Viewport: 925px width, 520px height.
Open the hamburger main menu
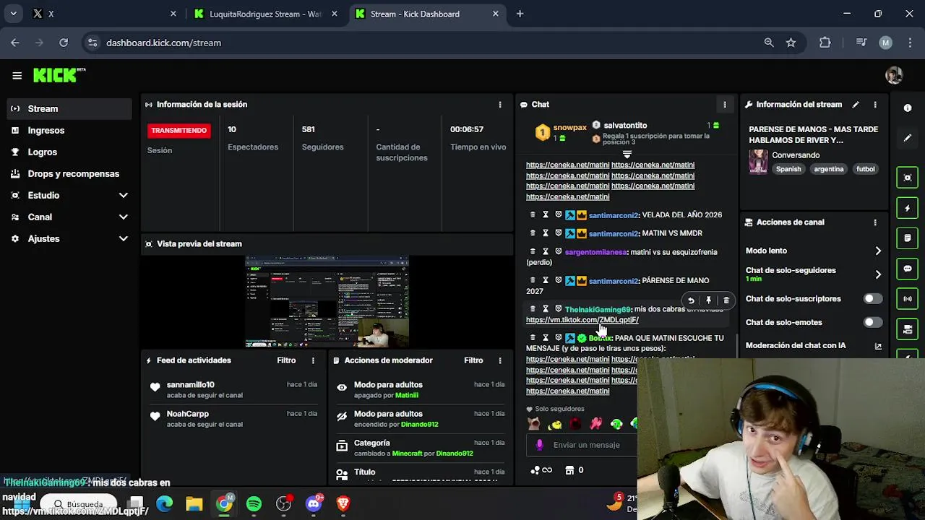[x=17, y=75]
